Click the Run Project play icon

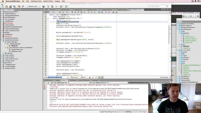(56, 6)
